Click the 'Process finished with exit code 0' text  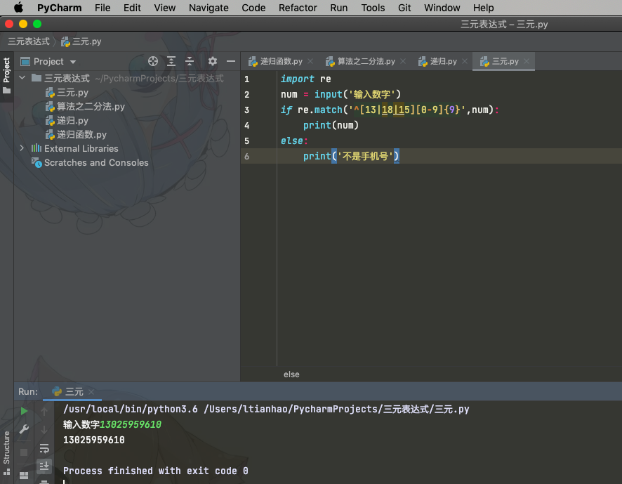(156, 471)
